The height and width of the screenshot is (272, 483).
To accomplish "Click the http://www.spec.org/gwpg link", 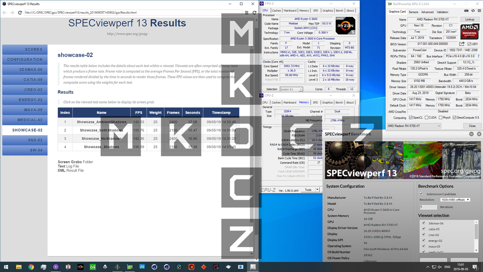I will click(127, 34).
